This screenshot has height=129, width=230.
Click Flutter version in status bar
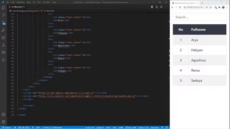pos(143,128)
